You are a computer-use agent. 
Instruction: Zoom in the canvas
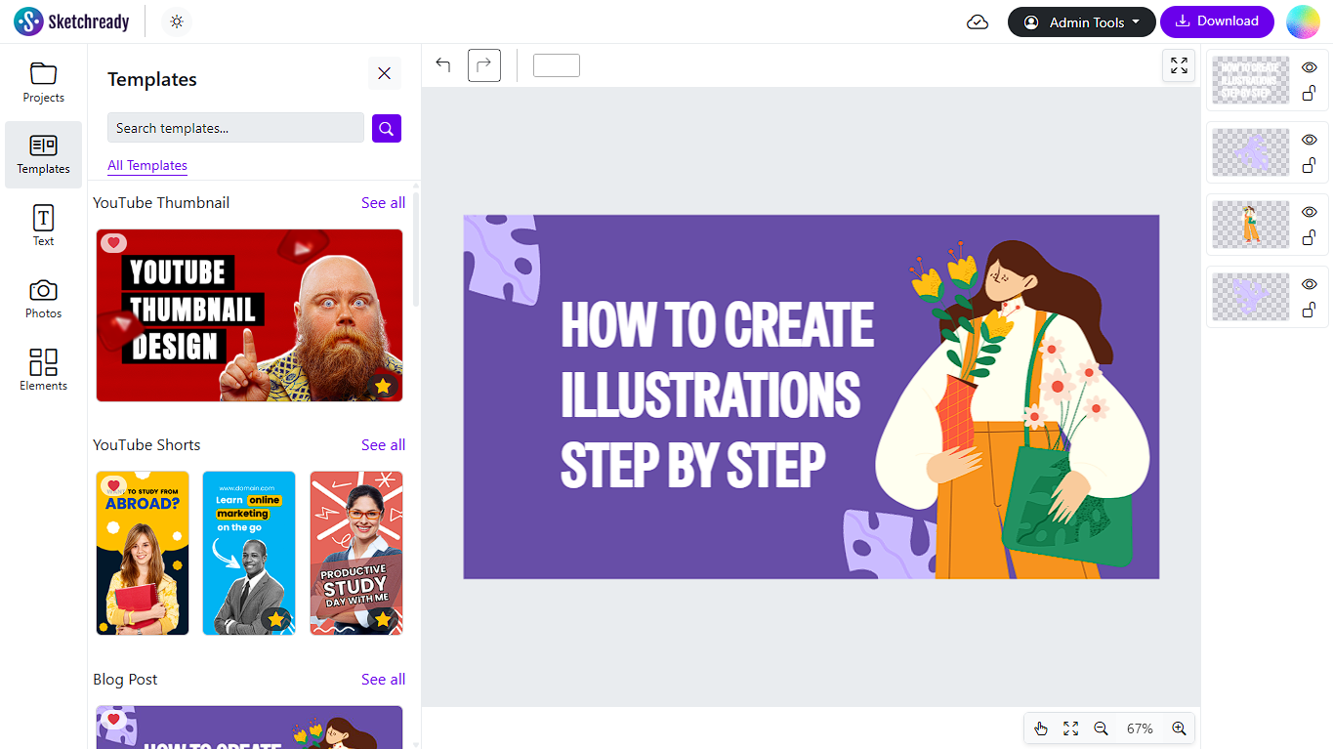[1179, 728]
